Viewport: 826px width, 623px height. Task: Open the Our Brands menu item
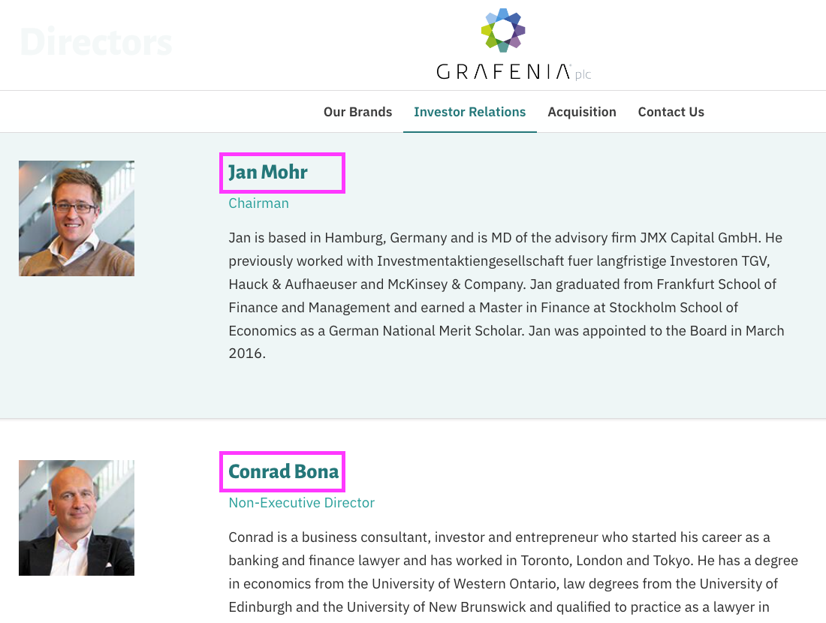[x=357, y=112]
